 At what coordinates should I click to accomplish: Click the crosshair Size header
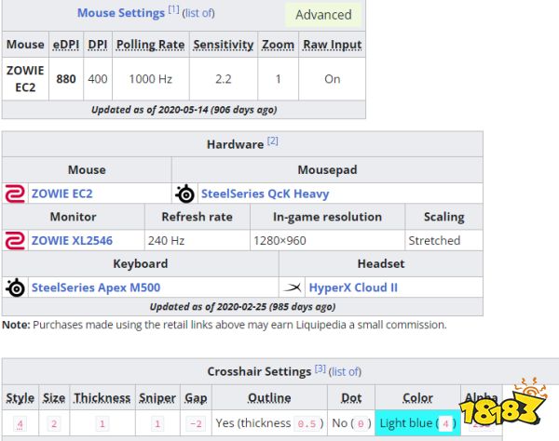coord(54,397)
